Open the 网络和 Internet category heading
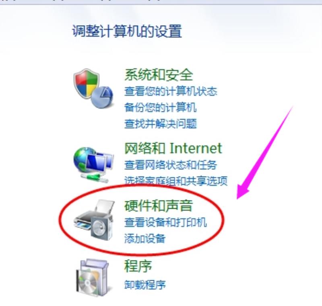 [173, 148]
